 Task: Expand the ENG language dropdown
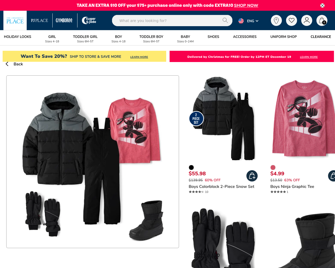click(x=249, y=21)
